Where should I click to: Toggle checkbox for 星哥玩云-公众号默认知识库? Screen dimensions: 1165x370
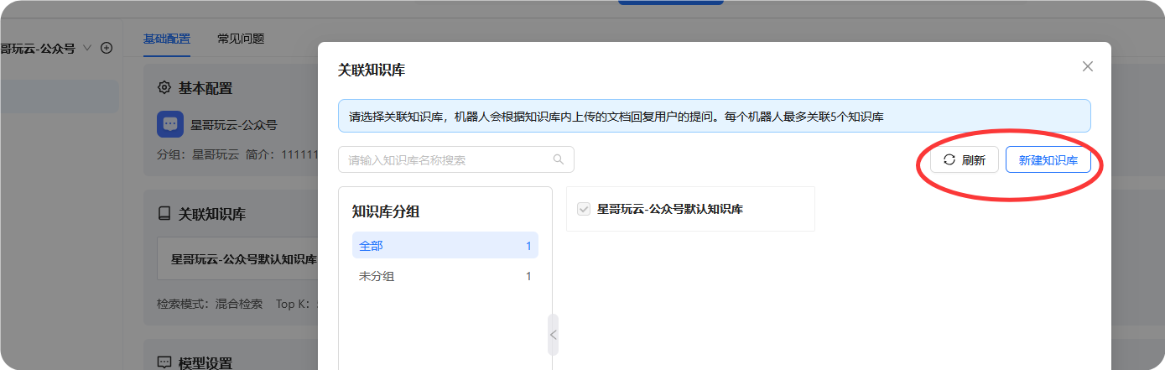click(x=585, y=209)
